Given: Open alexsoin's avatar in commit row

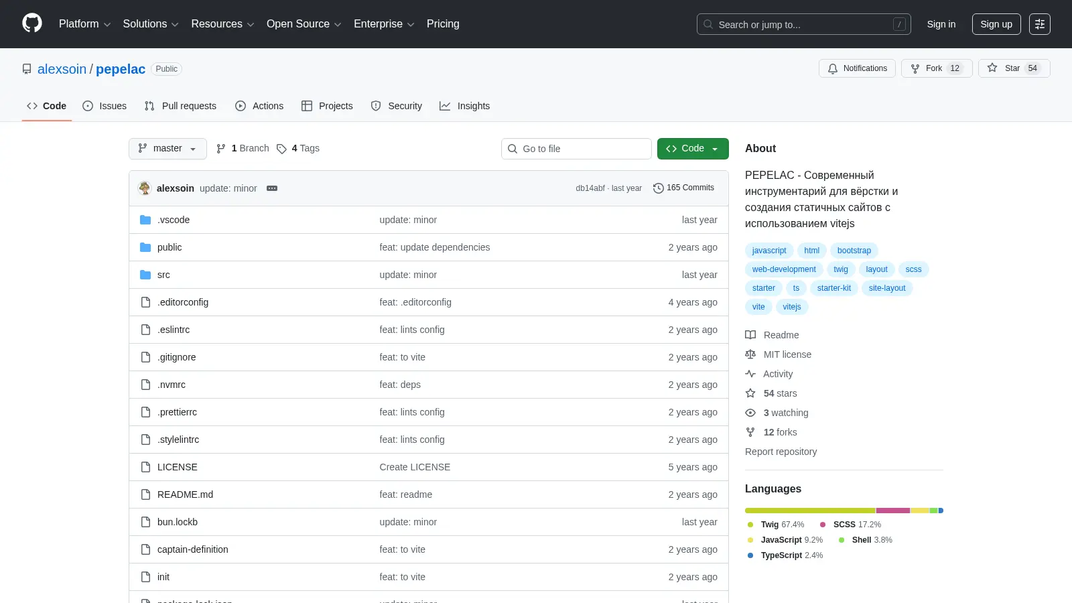Looking at the screenshot, I should coord(145,188).
